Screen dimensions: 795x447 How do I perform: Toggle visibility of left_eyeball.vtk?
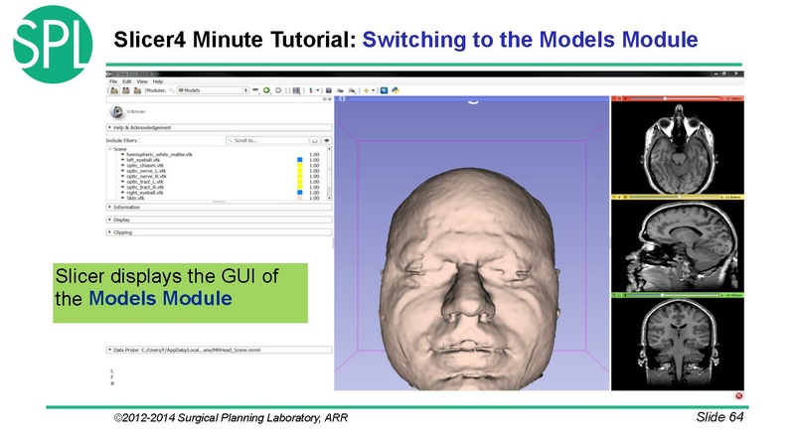pyautogui.click(x=122, y=160)
